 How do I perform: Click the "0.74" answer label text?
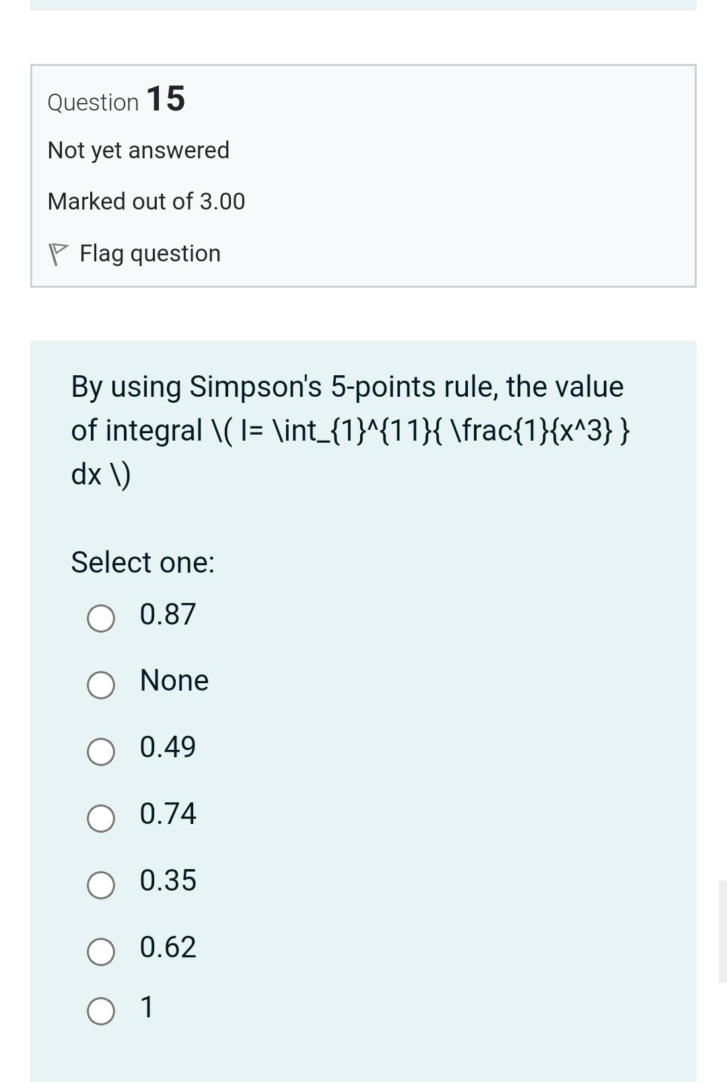click(x=168, y=814)
